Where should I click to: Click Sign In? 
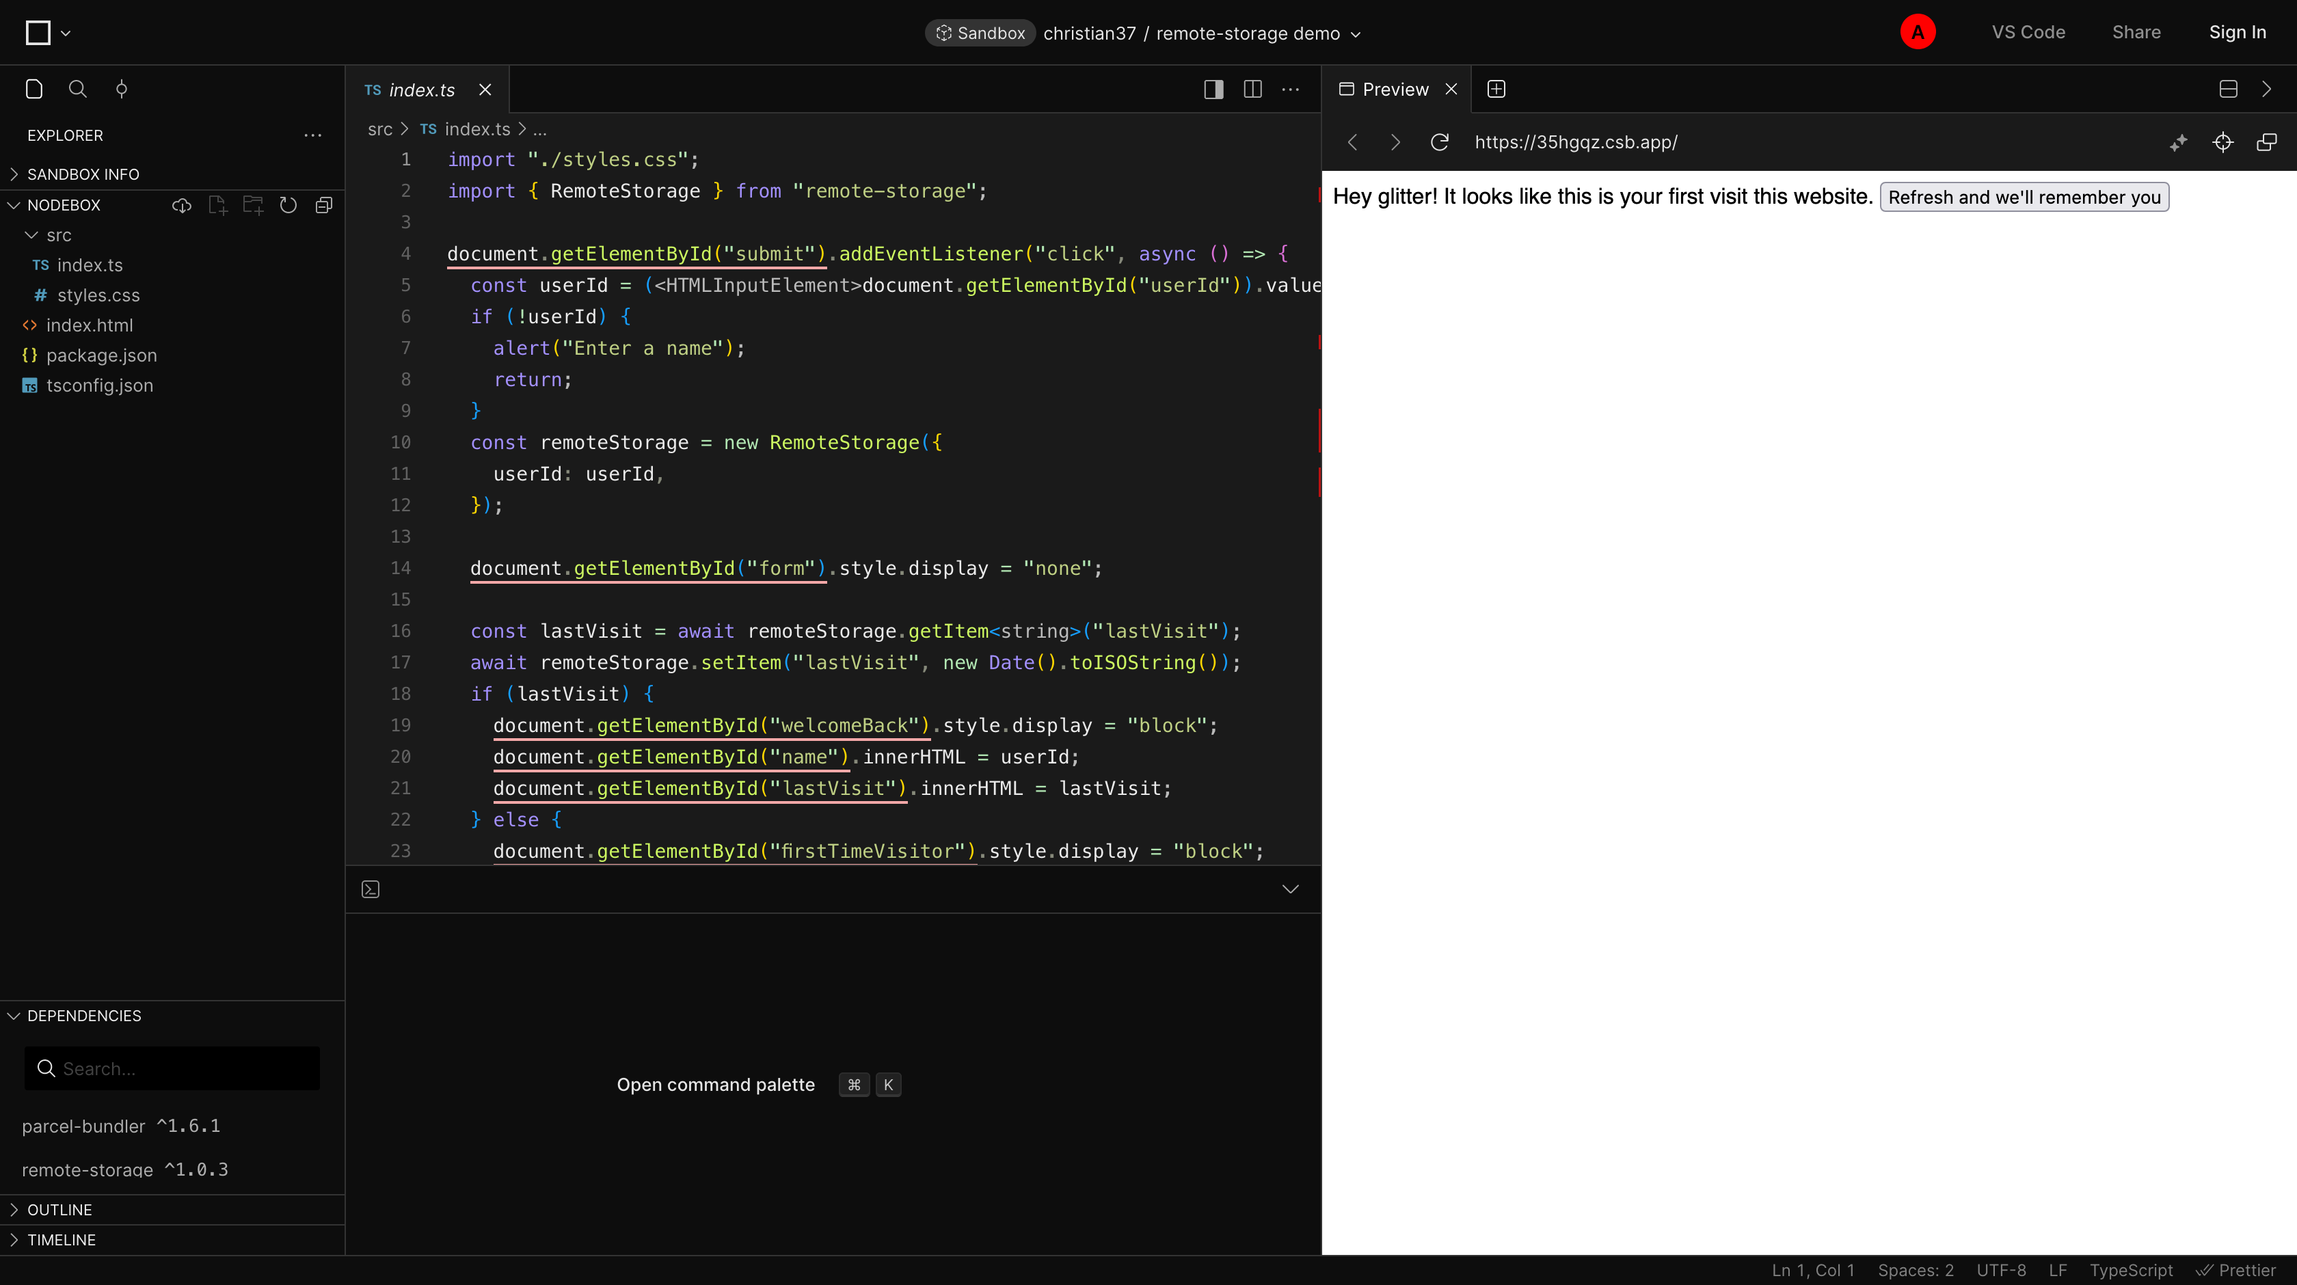[x=2238, y=33]
